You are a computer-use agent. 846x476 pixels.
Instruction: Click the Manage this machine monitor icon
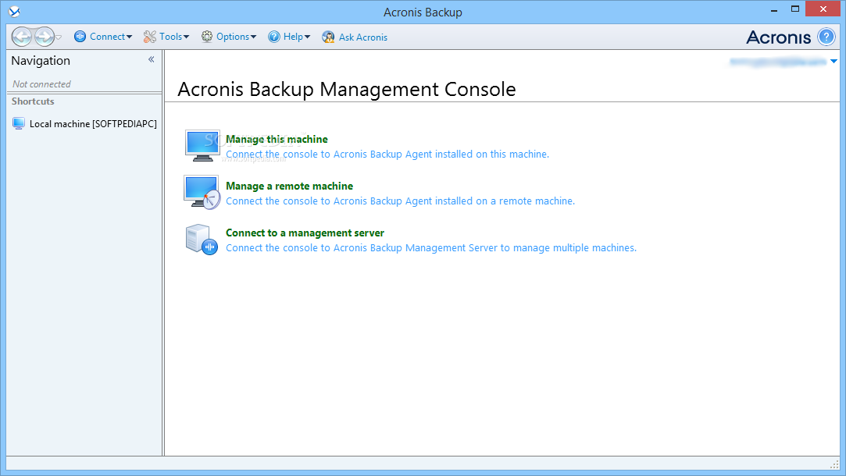tap(202, 146)
